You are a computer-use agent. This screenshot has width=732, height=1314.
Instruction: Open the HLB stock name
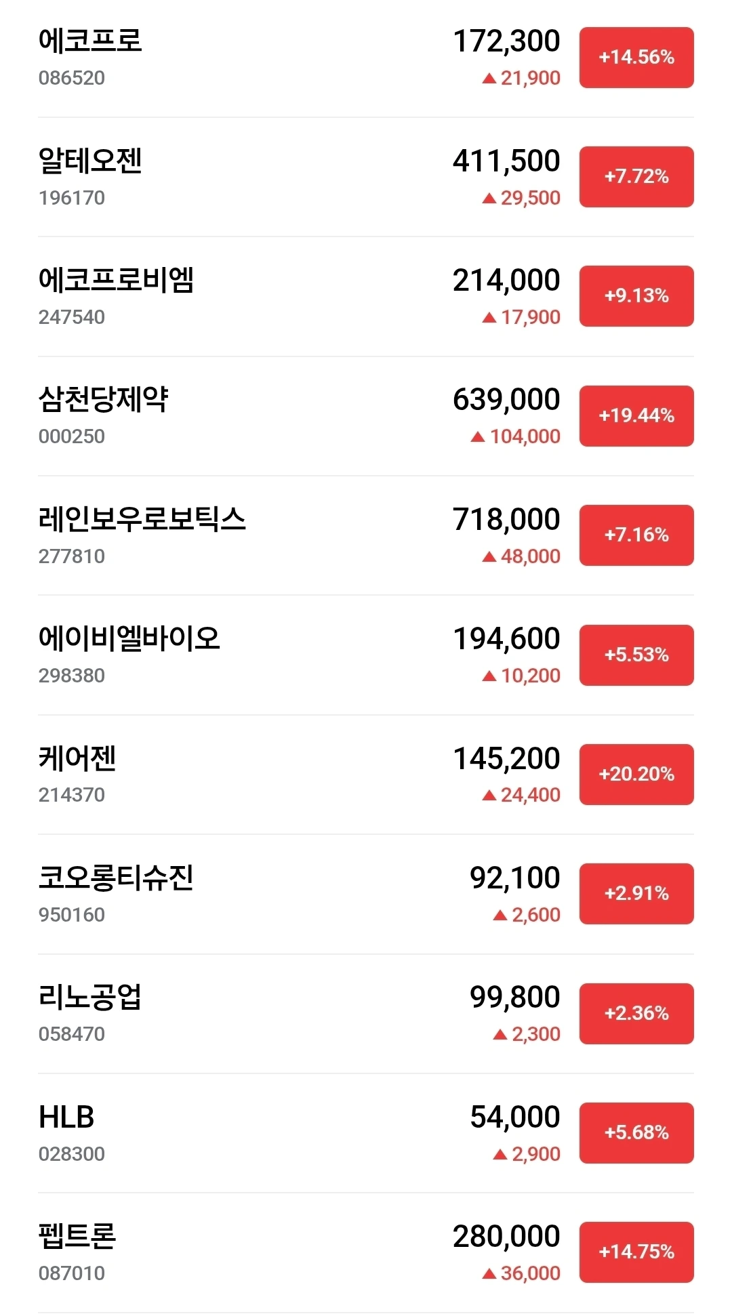(x=66, y=1117)
